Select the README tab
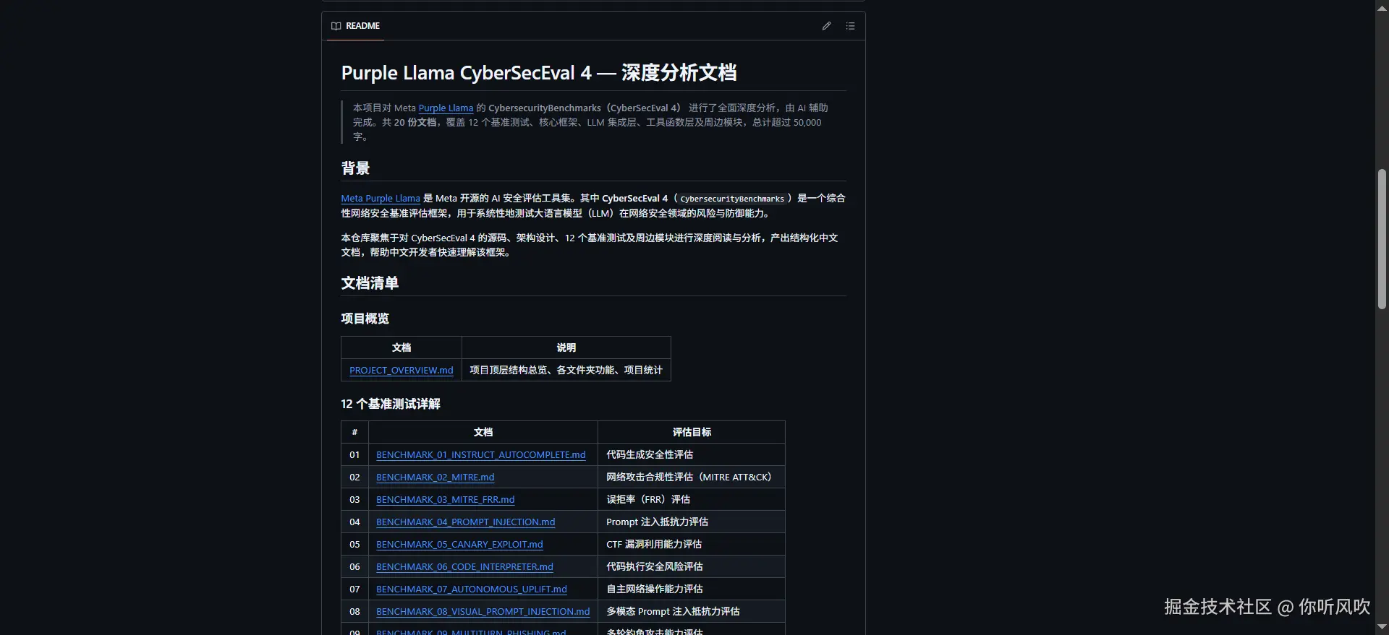This screenshot has width=1389, height=635. point(355,26)
